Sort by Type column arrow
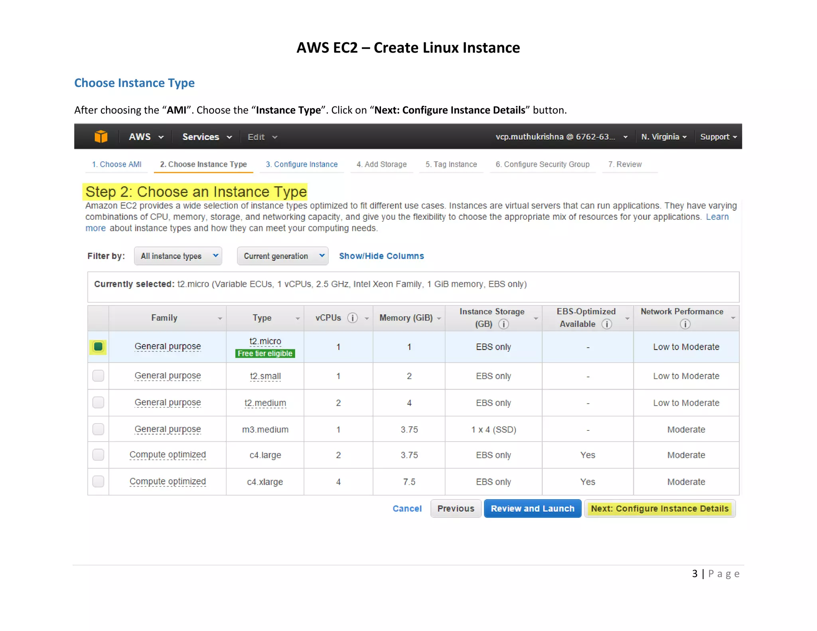The width and height of the screenshot is (817, 631). (298, 318)
